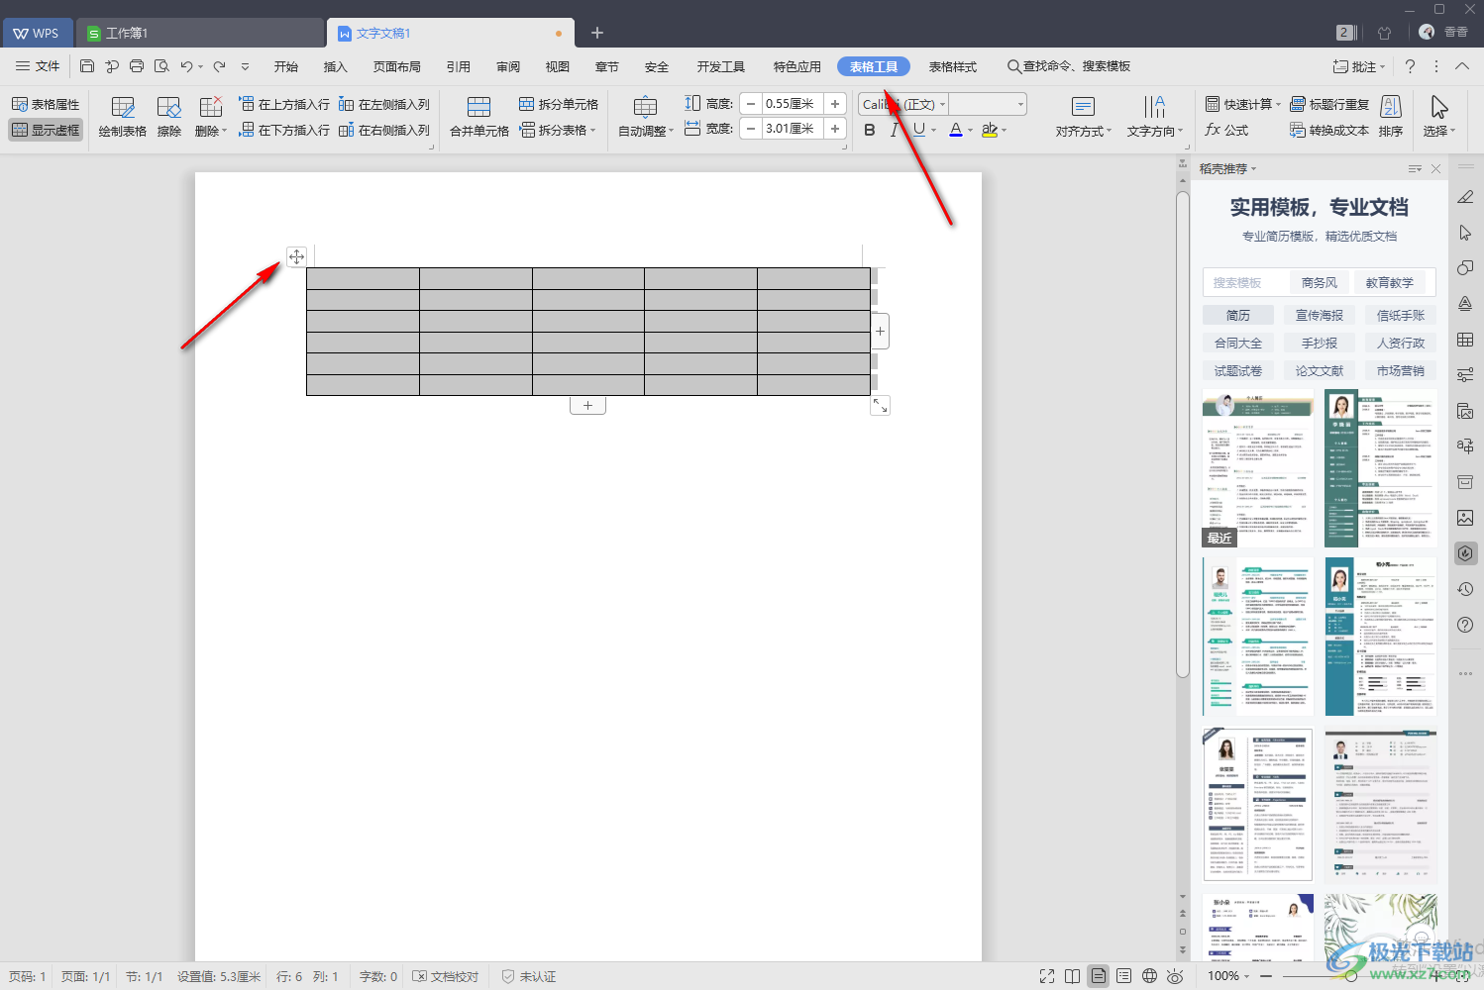The image size is (1484, 990).
Task: Open the Table Style (表格样式) tab
Action: (953, 66)
